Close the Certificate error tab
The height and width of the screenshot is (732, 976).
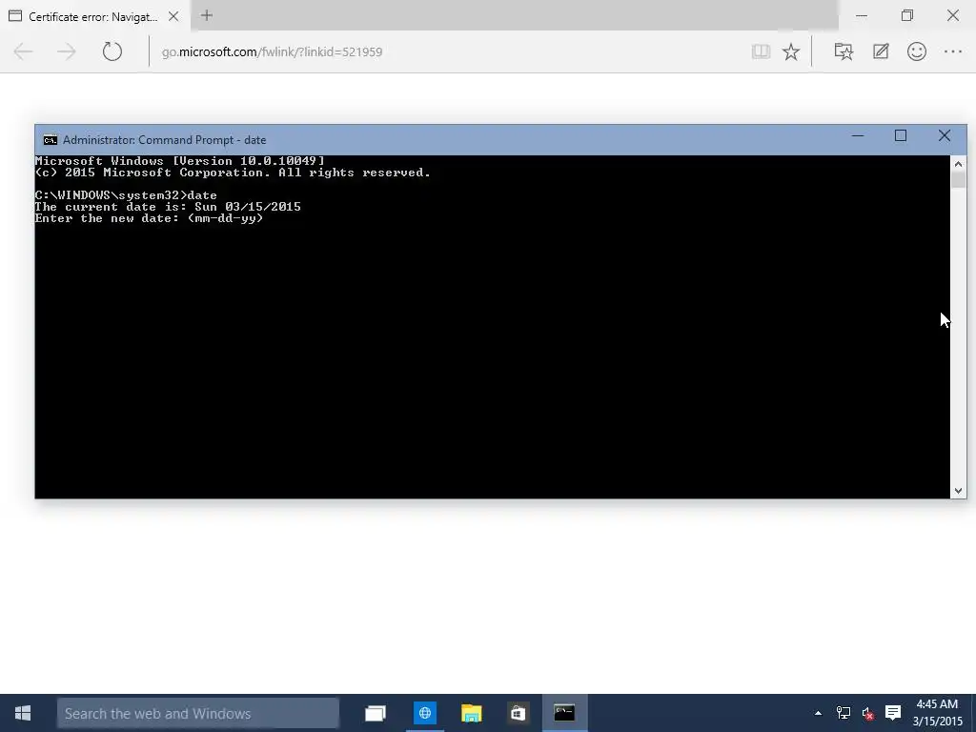173,16
